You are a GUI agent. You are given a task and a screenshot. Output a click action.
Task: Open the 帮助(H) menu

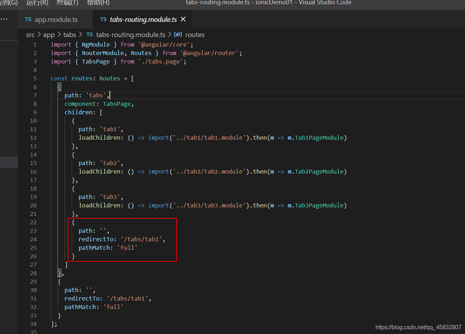(x=98, y=3)
